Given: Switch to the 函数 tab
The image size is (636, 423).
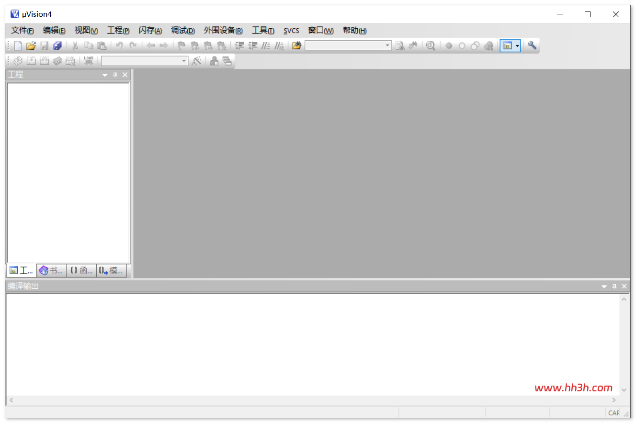Looking at the screenshot, I should point(81,270).
